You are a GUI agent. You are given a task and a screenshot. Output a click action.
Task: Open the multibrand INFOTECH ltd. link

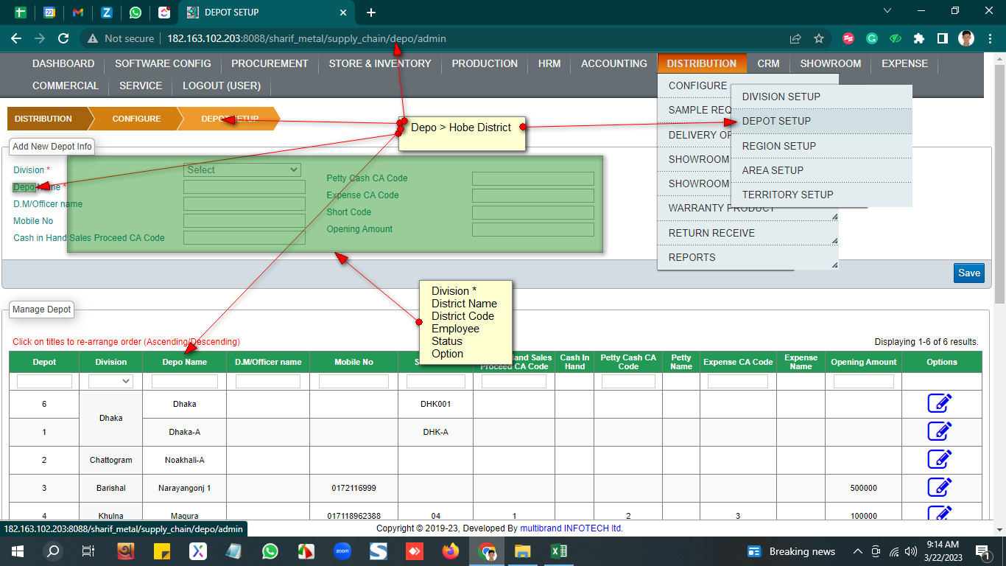pyautogui.click(x=571, y=528)
